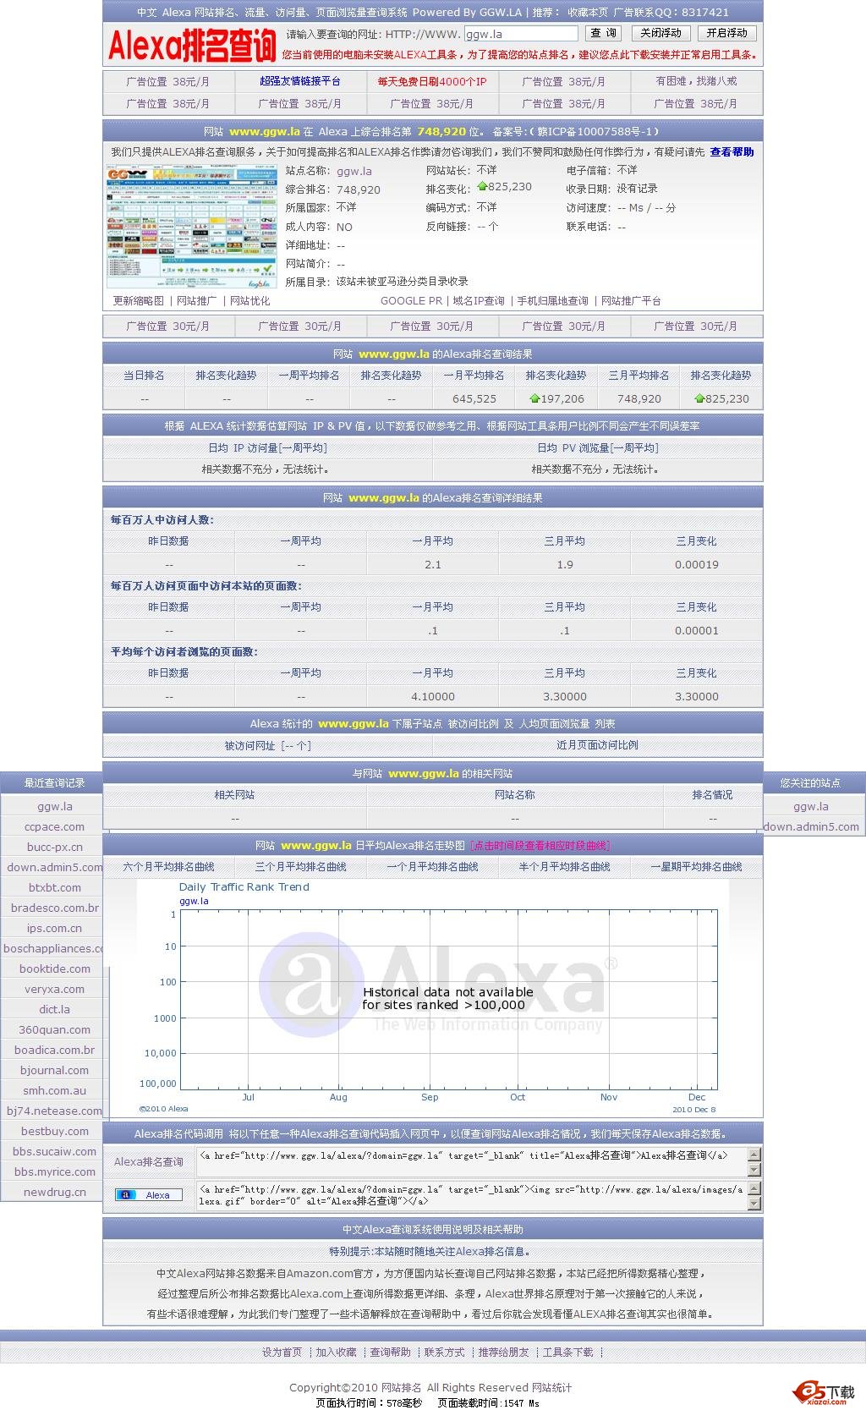This screenshot has width=866, height=1410.
Task: Click the Alexa badge image in code section
Action: 149,1195
